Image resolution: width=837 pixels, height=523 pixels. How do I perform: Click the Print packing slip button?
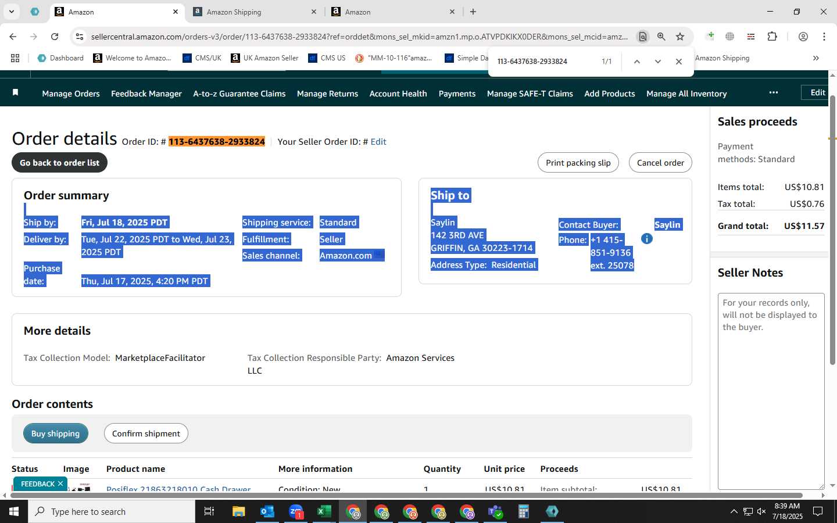click(578, 163)
